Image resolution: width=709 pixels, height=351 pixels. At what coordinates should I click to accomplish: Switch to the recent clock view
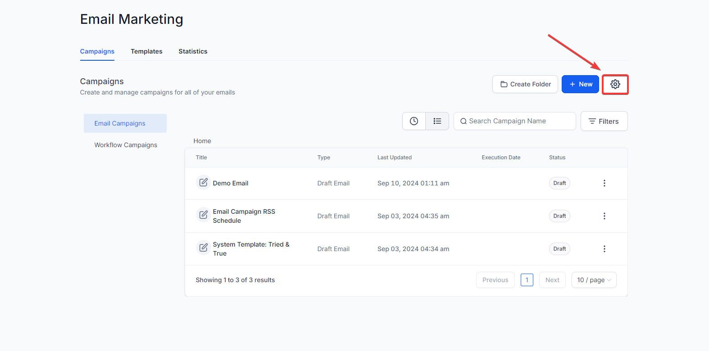tap(414, 121)
